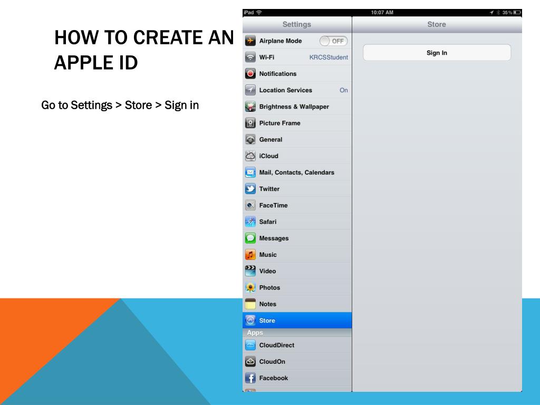Viewport: 540px width, 405px height.
Task: Select the iCloud settings label
Action: tap(268, 156)
